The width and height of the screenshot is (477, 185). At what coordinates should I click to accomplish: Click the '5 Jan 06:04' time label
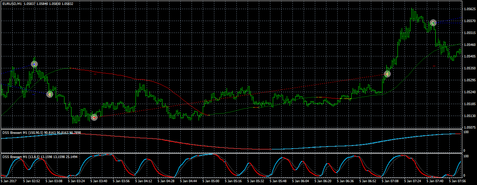301,181
